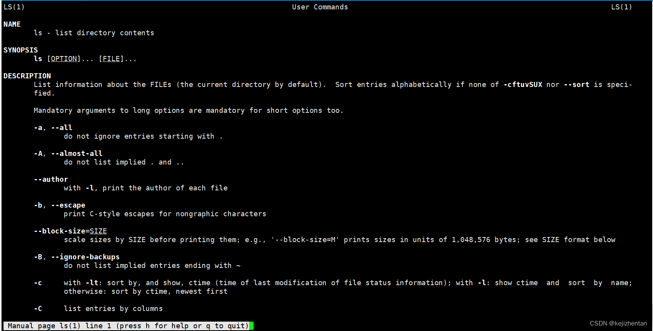Click the --author option
This screenshot has height=331, width=653.
coord(51,179)
